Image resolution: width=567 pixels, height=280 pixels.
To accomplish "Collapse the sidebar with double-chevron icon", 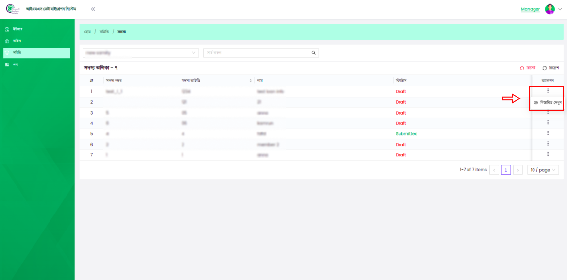I will click(x=93, y=9).
